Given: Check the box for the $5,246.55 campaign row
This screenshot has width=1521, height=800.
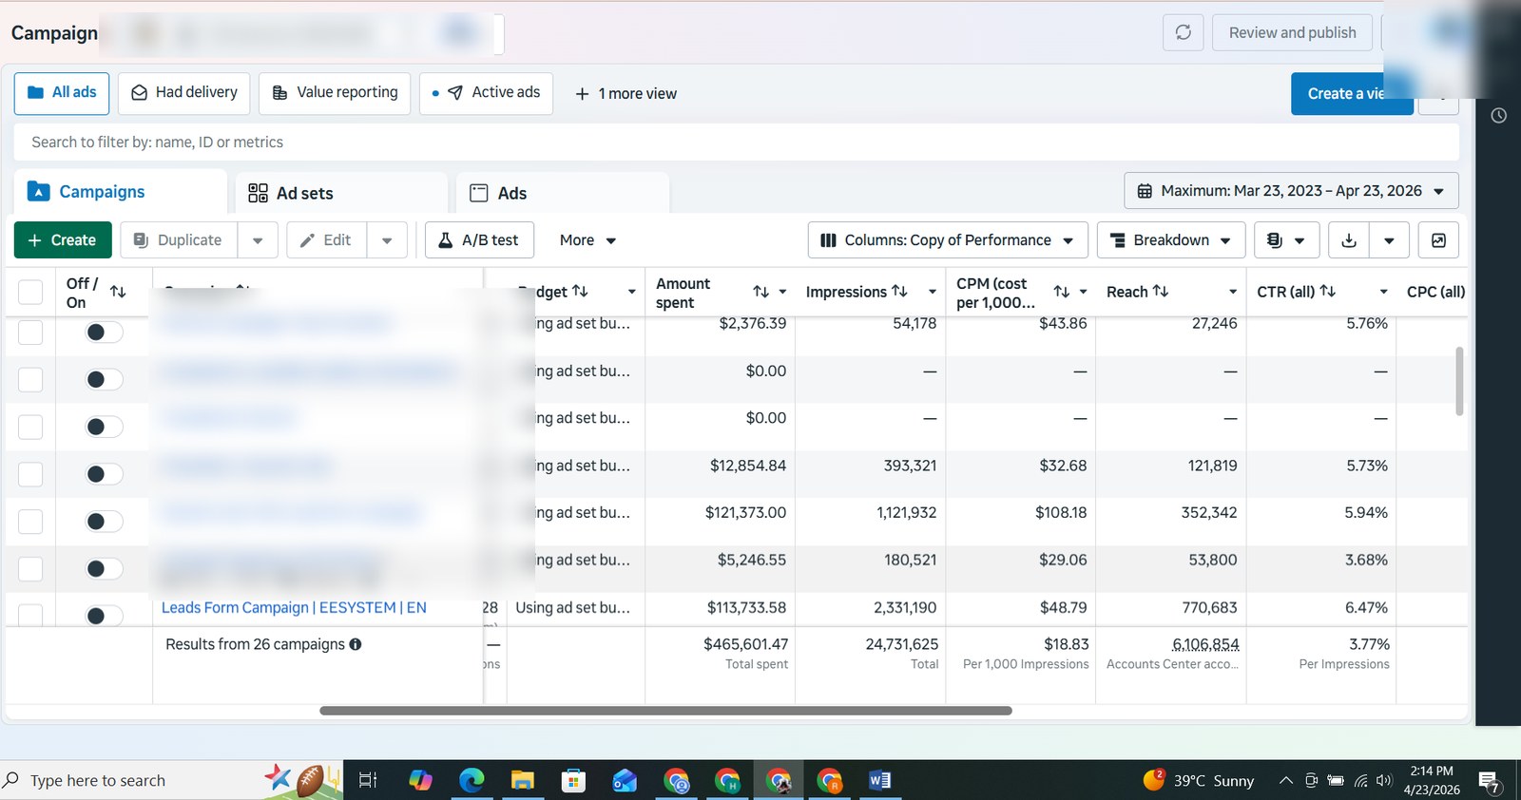Looking at the screenshot, I should pos(30,569).
